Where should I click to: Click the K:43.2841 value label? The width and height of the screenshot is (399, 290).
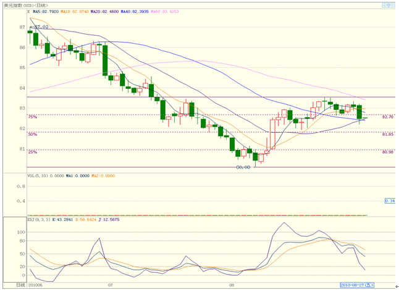(62, 219)
